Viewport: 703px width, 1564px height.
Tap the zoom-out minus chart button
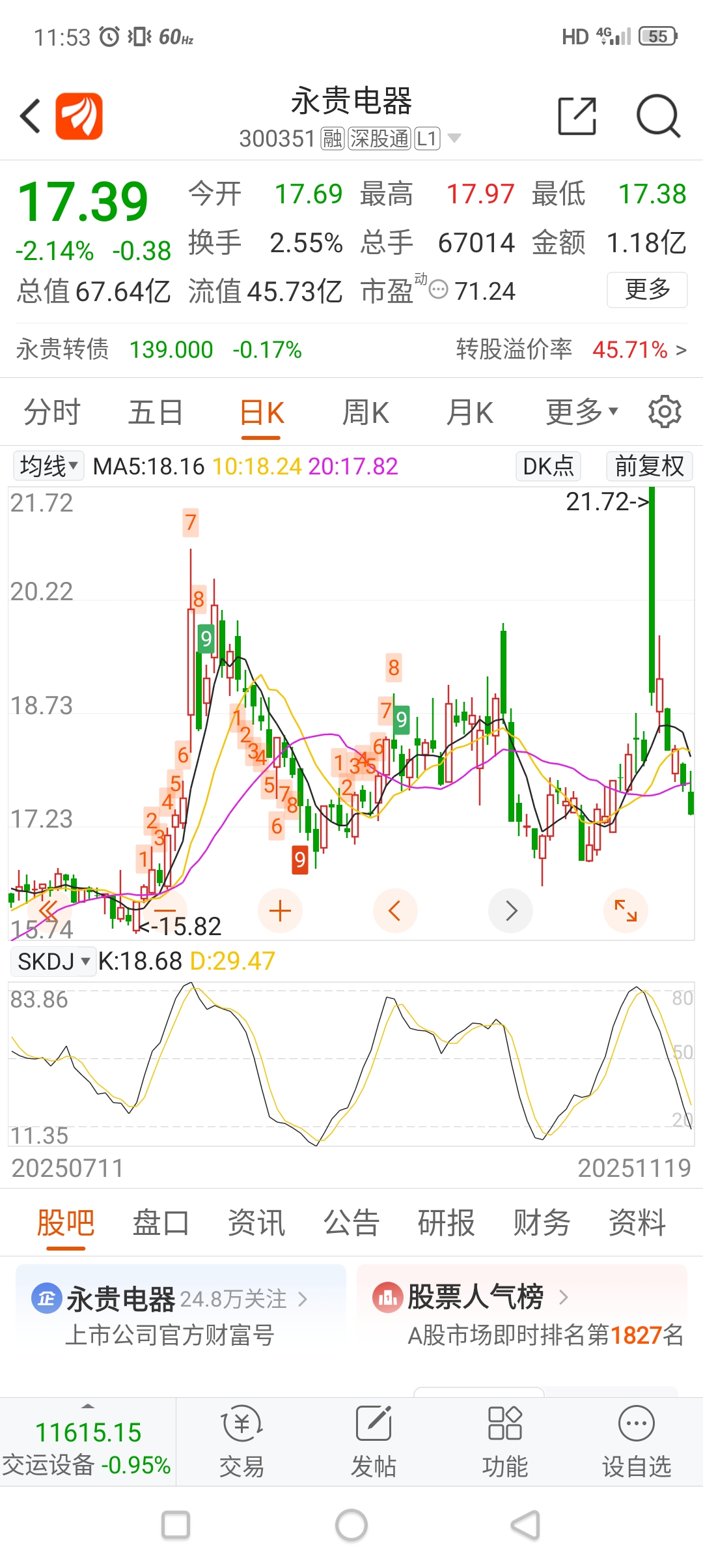click(x=165, y=910)
